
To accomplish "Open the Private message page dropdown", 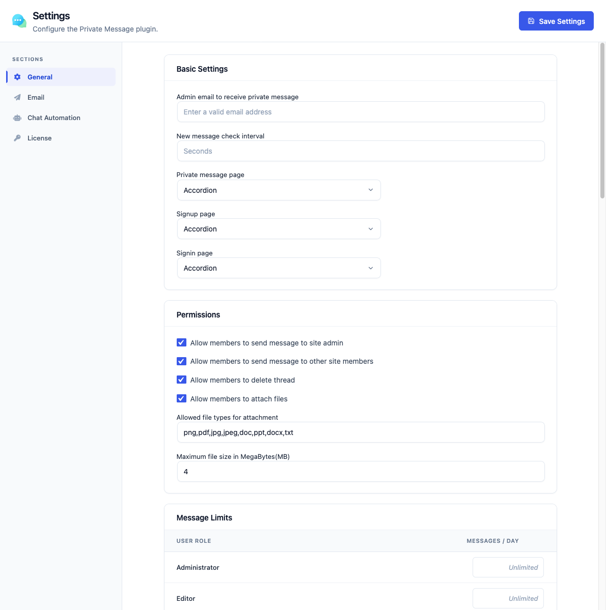I will point(279,190).
